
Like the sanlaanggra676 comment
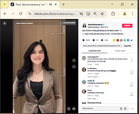click(x=131, y=59)
